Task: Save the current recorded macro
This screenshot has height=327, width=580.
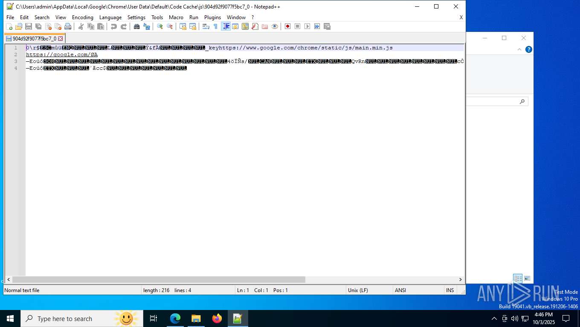Action: [327, 26]
